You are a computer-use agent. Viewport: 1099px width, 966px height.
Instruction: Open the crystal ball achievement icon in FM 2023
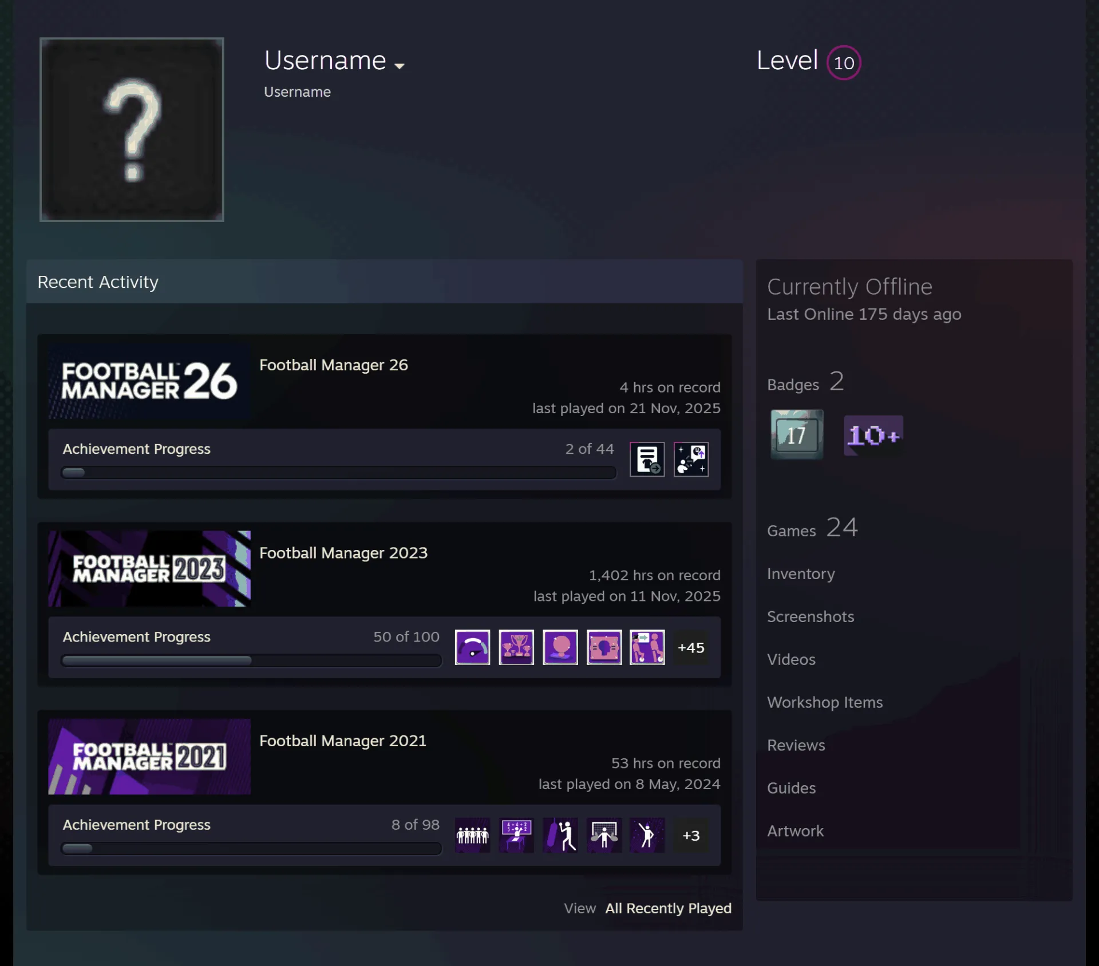pyautogui.click(x=560, y=647)
